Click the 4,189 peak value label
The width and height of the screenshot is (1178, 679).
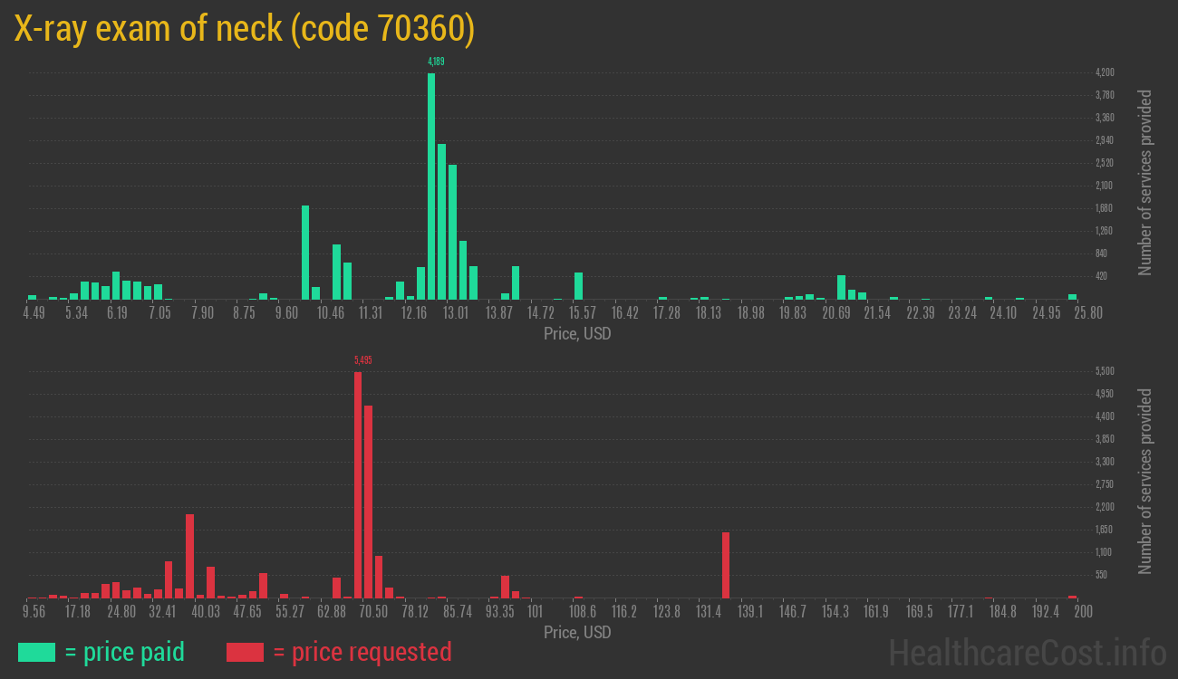(x=436, y=62)
